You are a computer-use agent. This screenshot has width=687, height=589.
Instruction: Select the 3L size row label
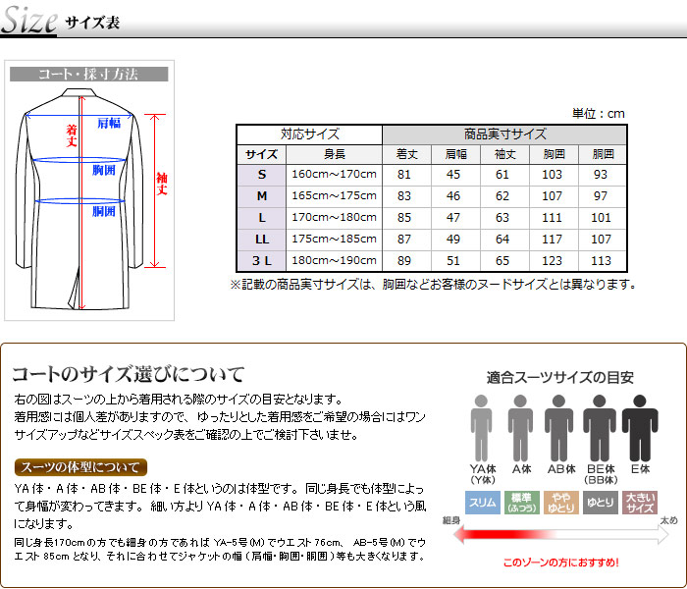click(262, 261)
